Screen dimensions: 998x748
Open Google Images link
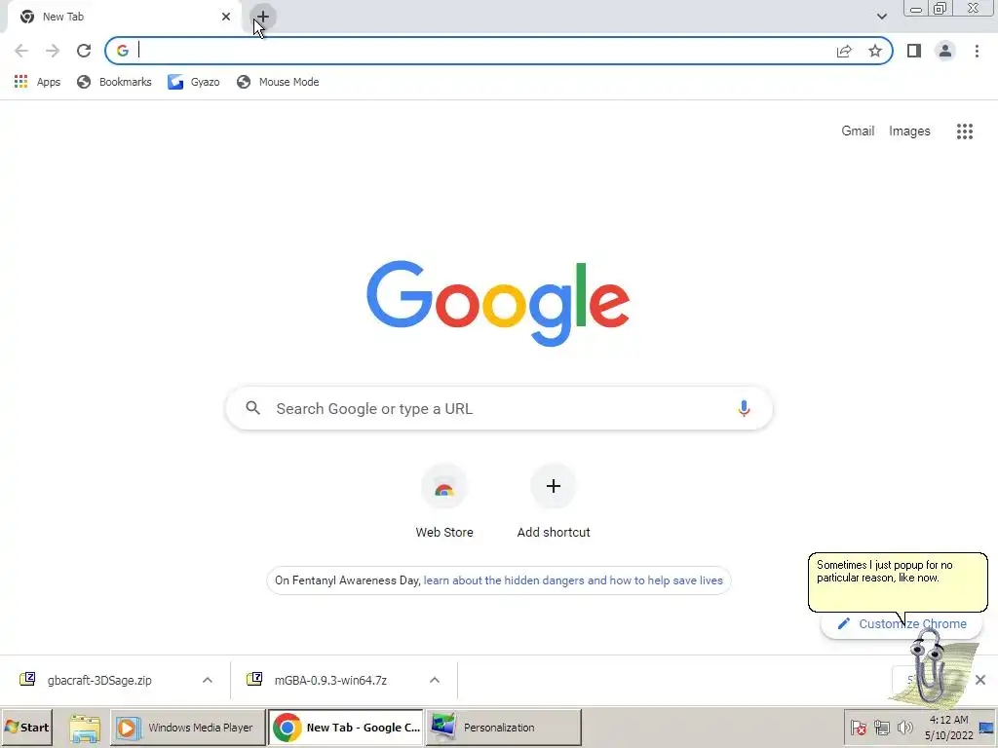[909, 131]
